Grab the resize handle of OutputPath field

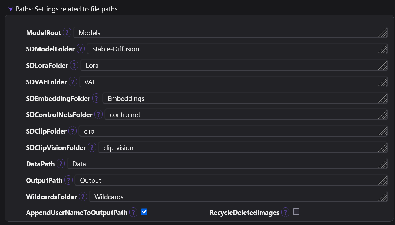coord(383,180)
